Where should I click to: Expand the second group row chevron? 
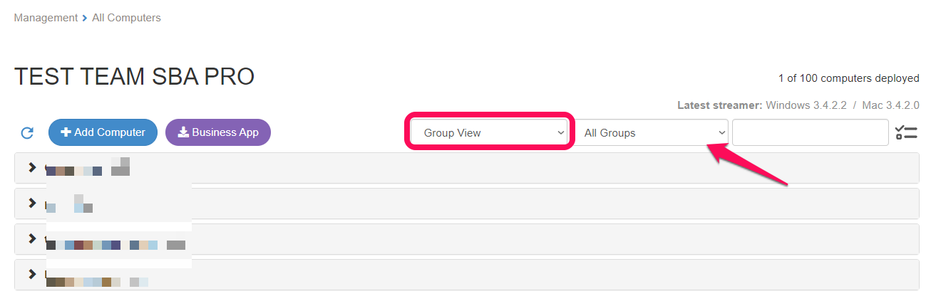[x=31, y=203]
